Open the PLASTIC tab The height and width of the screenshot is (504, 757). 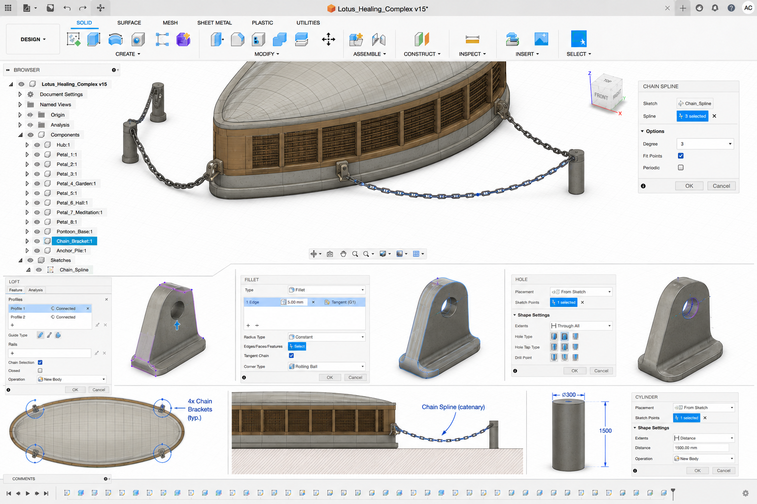pyautogui.click(x=262, y=23)
